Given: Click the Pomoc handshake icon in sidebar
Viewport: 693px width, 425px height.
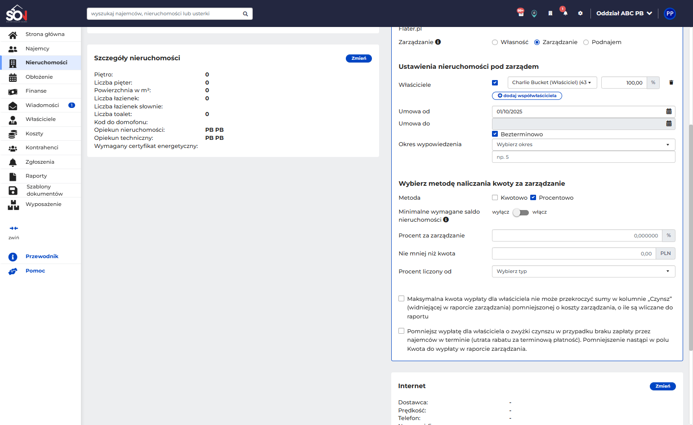Looking at the screenshot, I should [x=13, y=271].
